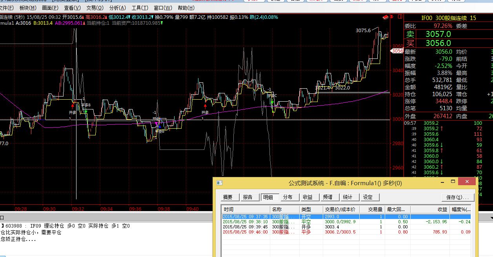Image resolution: width=493 pixels, height=257 pixels.
Task: Click the red chip icon above the chart
Action: click(386, 17)
